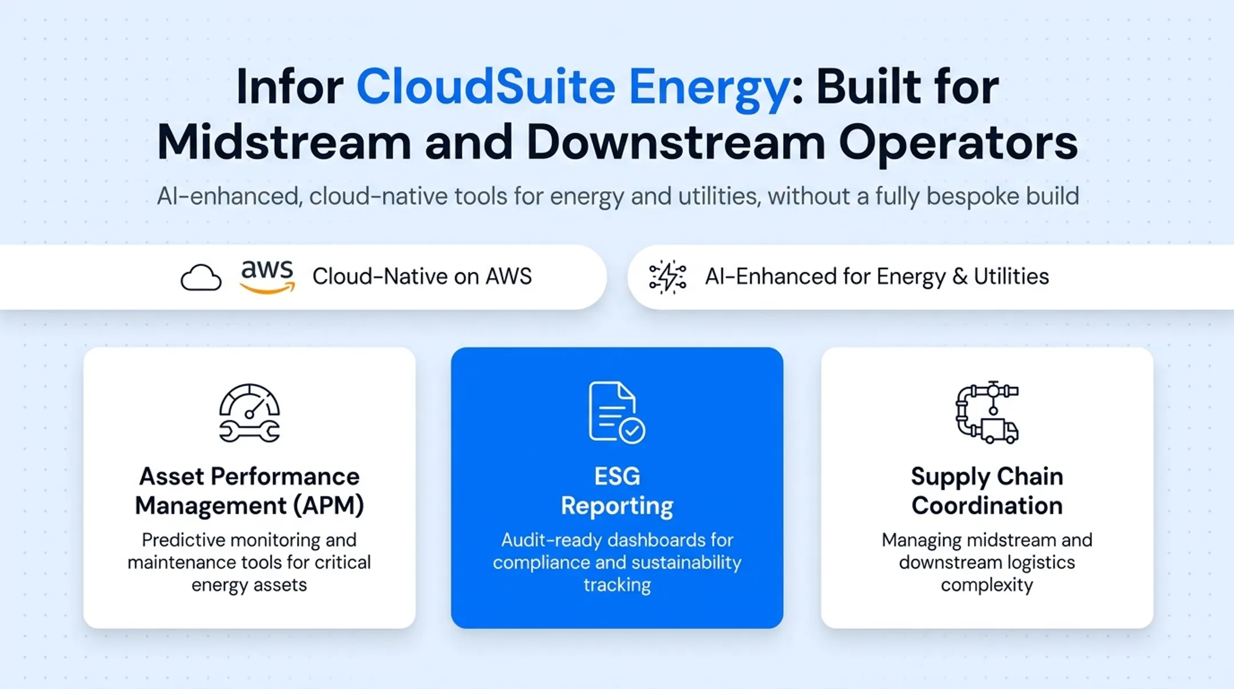Click the Predictive monitoring description text
Screen dimensions: 1234x689
tap(249, 562)
